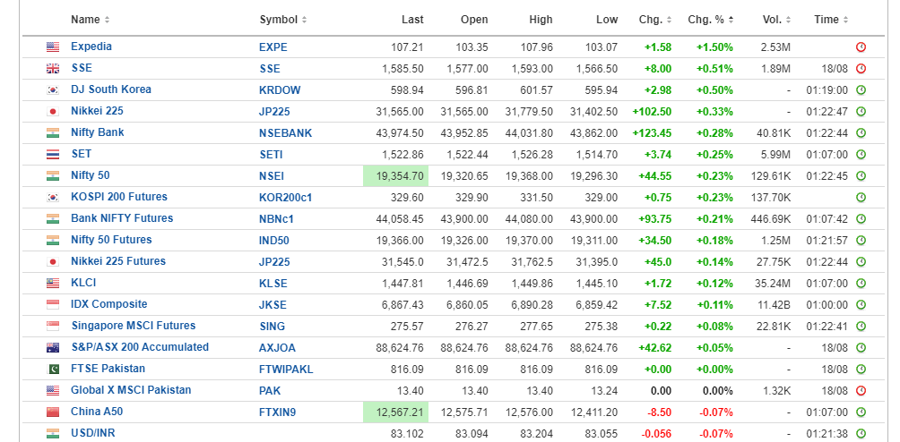Open the KOSPI 200 Futures link
This screenshot has height=442, width=900.
click(x=119, y=197)
